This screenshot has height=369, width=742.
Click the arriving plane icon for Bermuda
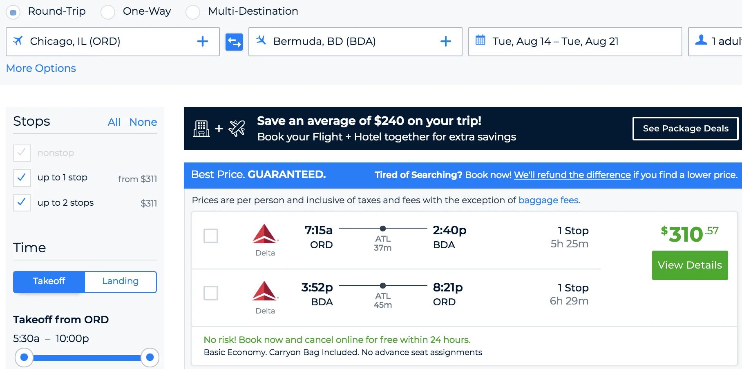pyautogui.click(x=261, y=40)
